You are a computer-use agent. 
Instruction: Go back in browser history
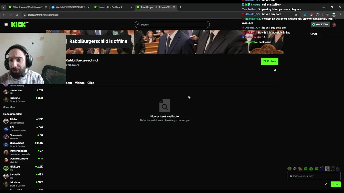(x=4, y=15)
